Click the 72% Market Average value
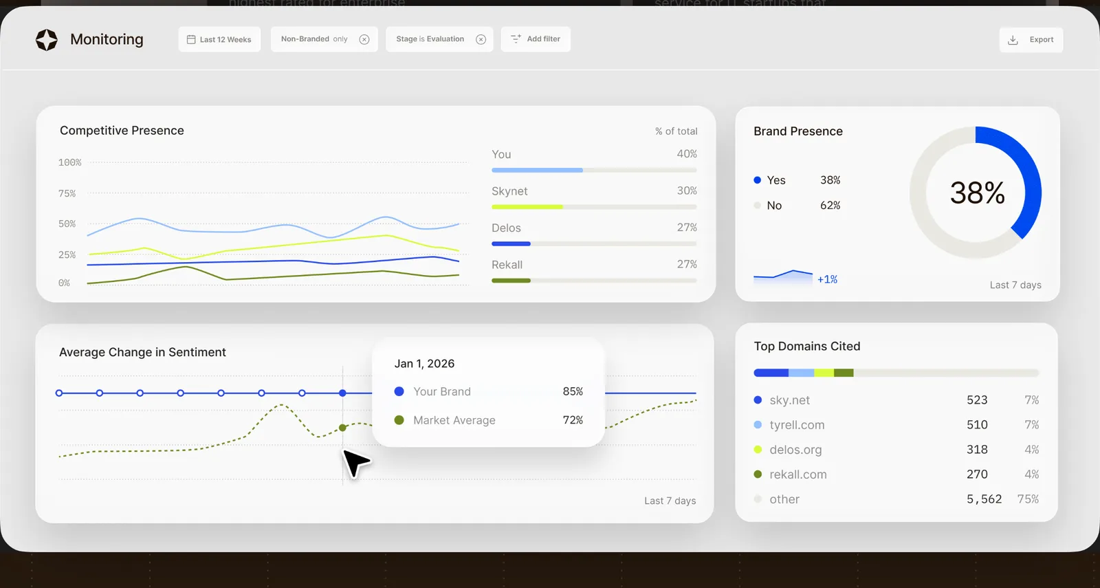 click(573, 420)
